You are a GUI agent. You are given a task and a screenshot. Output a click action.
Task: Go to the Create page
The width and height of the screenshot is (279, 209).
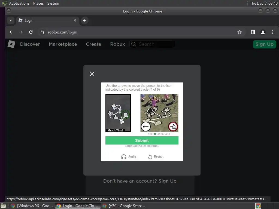93,44
